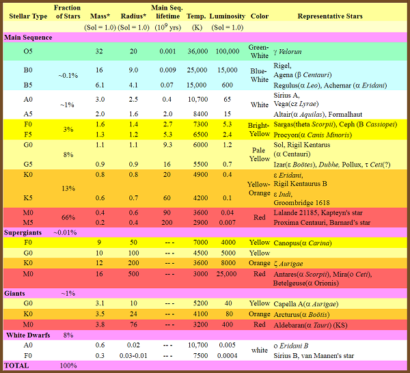This screenshot has height=373, width=410.
Task: Click the TOTAL row label
Action: coord(17,365)
